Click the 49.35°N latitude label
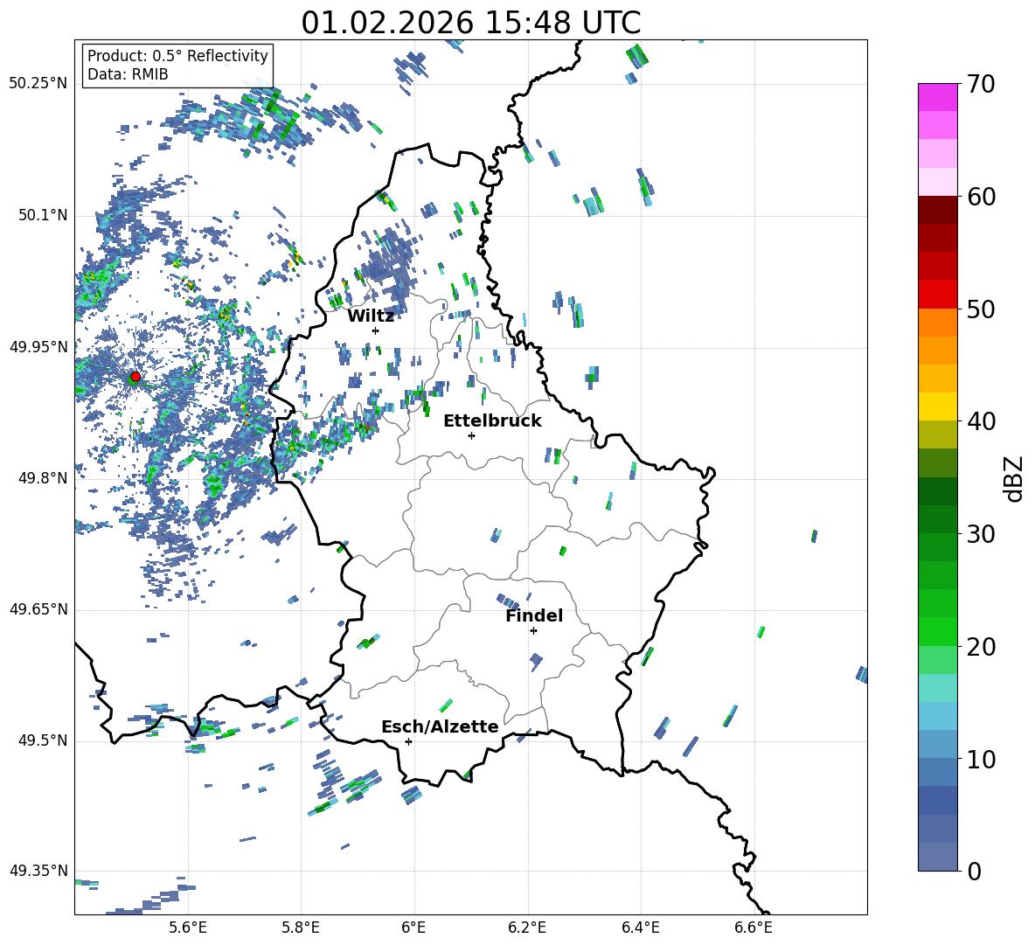The height and width of the screenshot is (945, 1035). 38,871
